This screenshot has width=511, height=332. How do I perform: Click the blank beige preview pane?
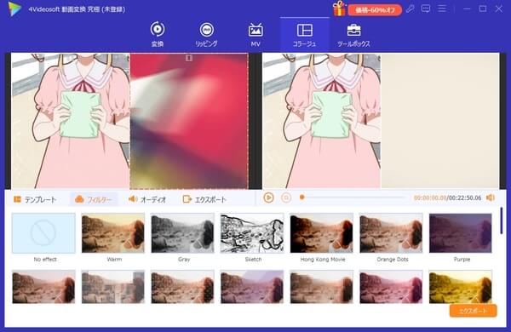click(x=440, y=121)
